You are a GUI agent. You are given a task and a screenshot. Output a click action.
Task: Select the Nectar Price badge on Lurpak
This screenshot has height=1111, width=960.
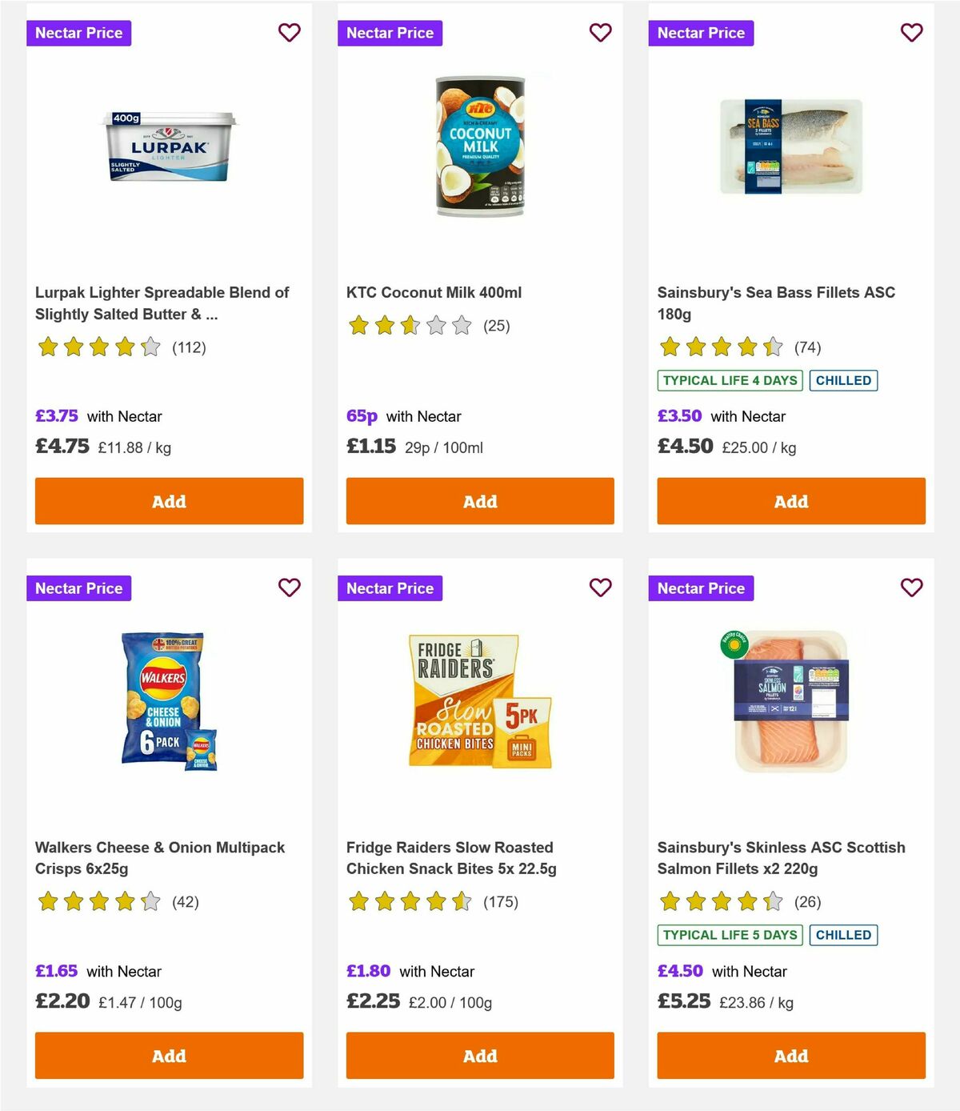[x=78, y=33]
